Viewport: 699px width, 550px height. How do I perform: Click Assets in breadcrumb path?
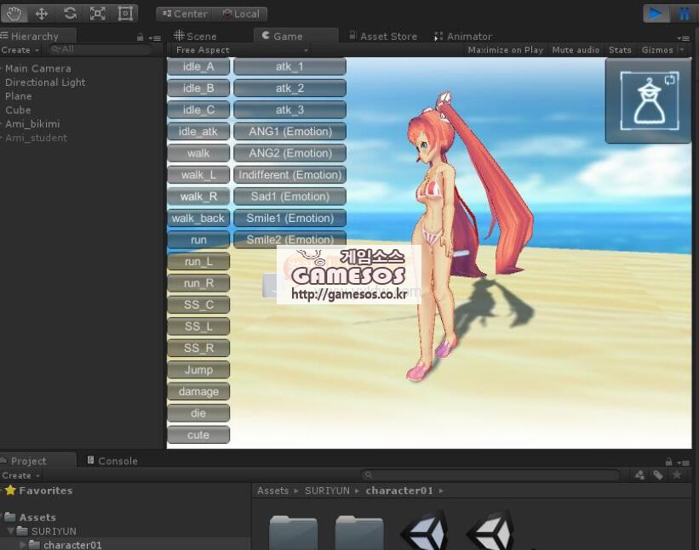click(272, 490)
